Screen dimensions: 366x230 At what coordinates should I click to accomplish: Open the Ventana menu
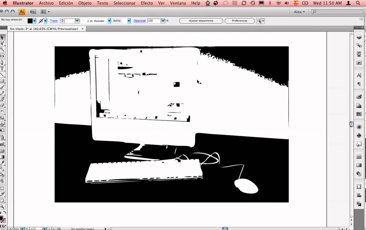(178, 3)
